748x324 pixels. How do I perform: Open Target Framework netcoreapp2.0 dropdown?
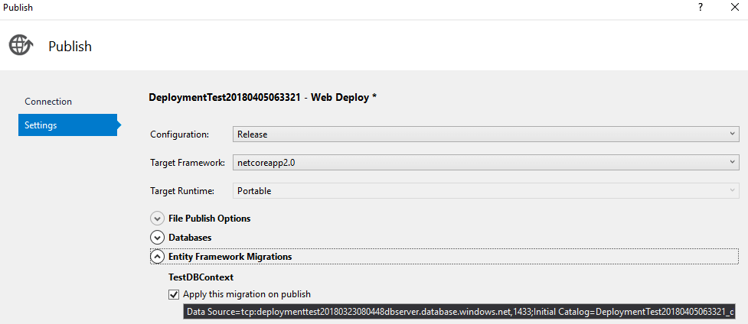coord(486,163)
